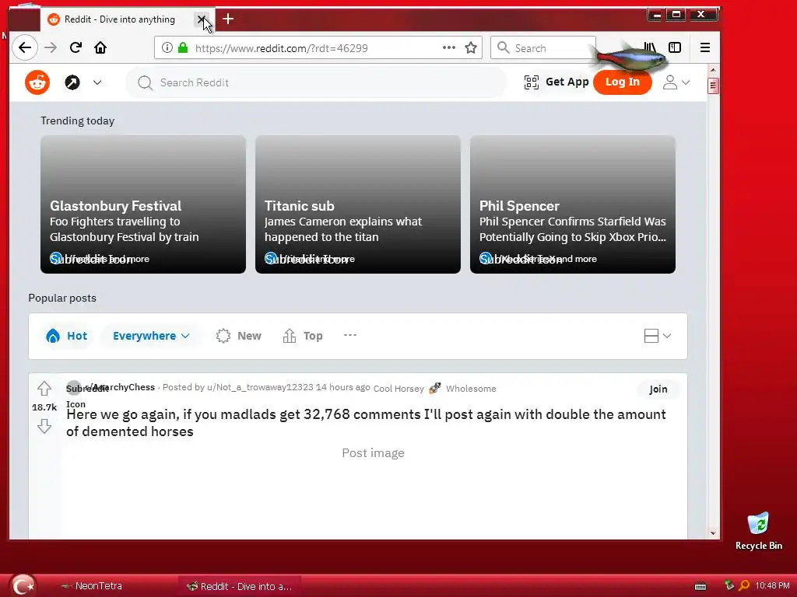Click the green padlock security icon

183,47
